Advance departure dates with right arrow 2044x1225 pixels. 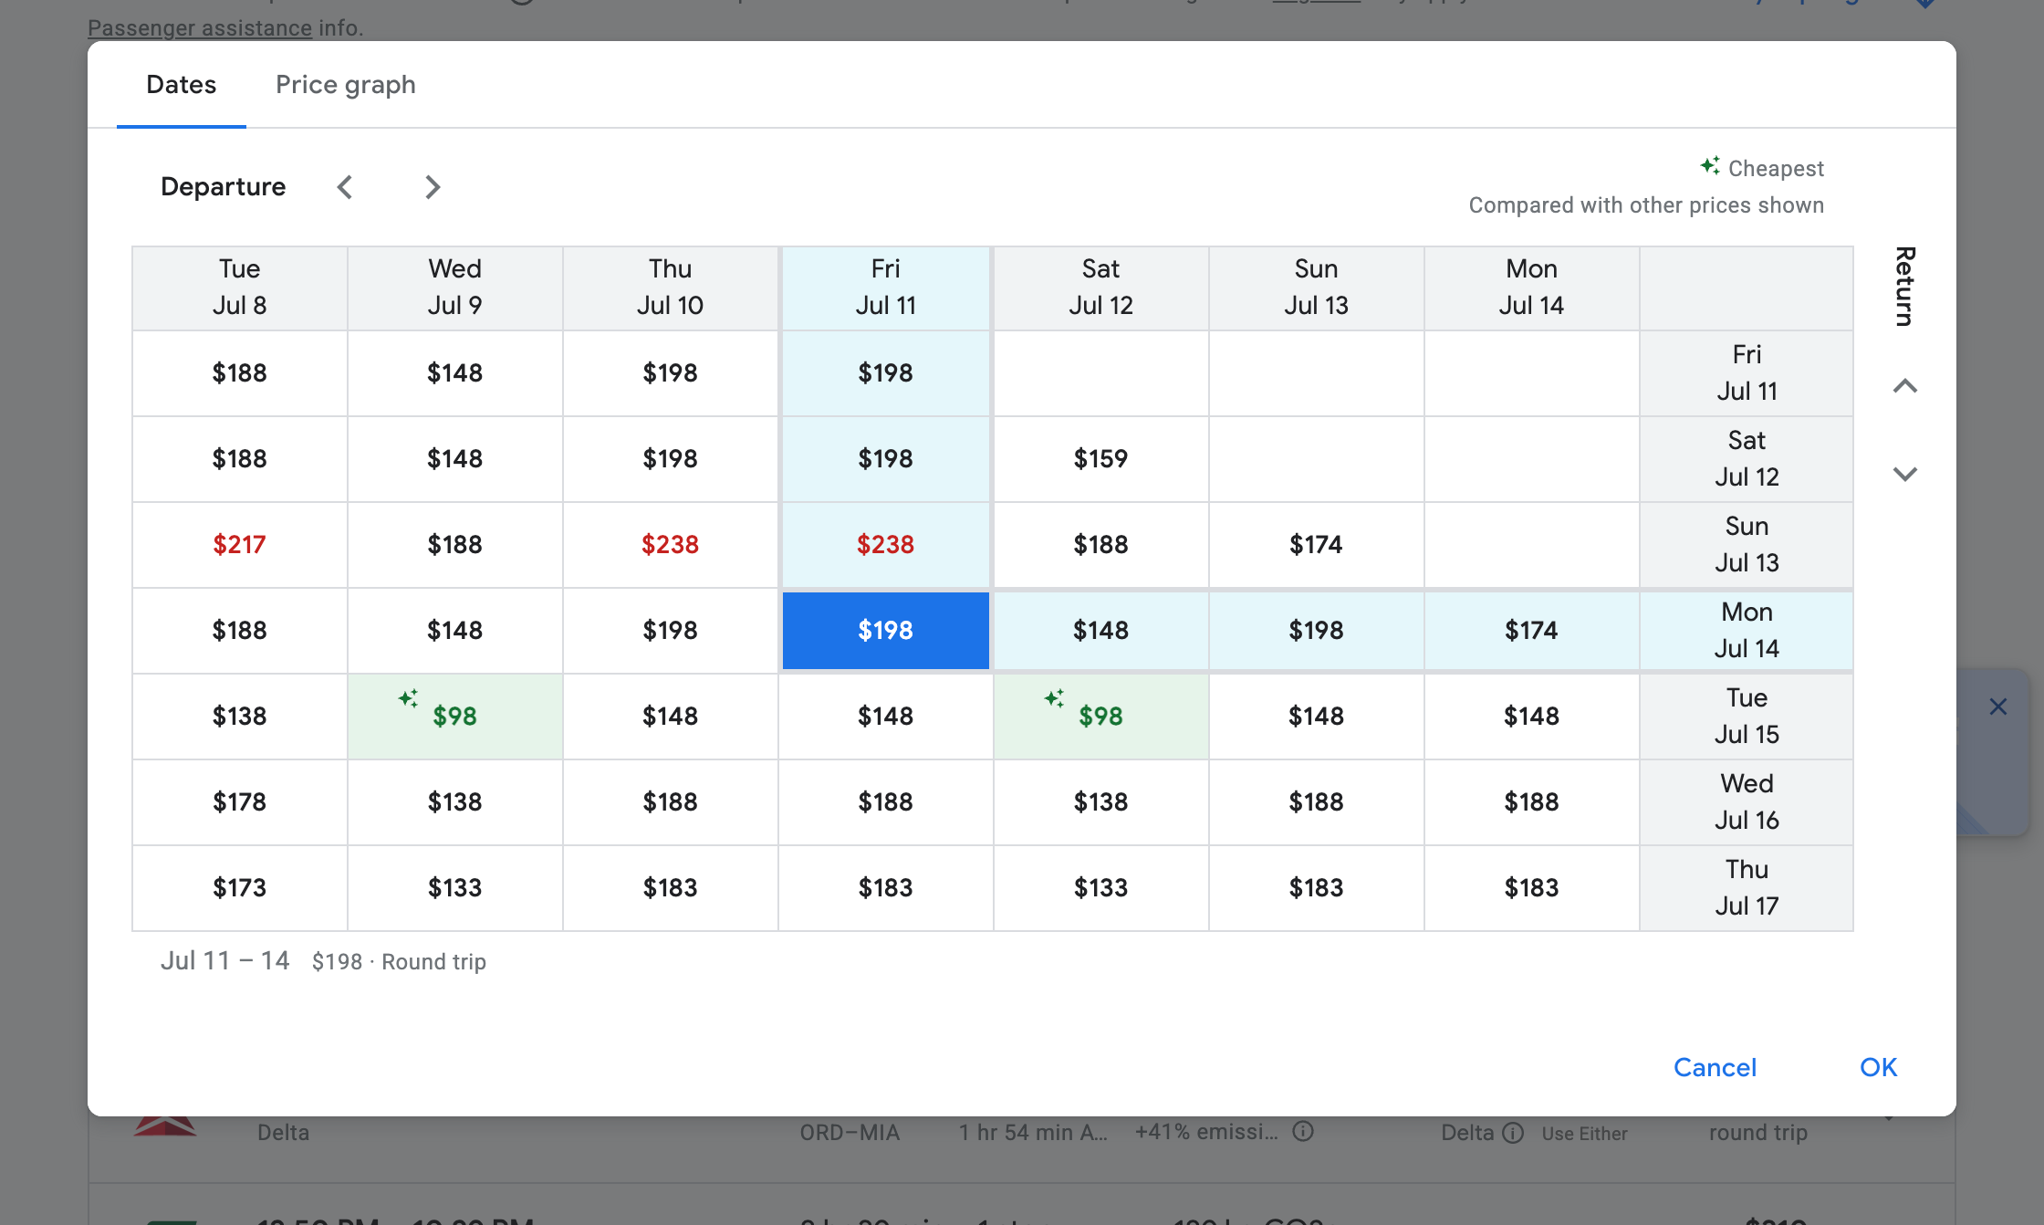point(433,186)
